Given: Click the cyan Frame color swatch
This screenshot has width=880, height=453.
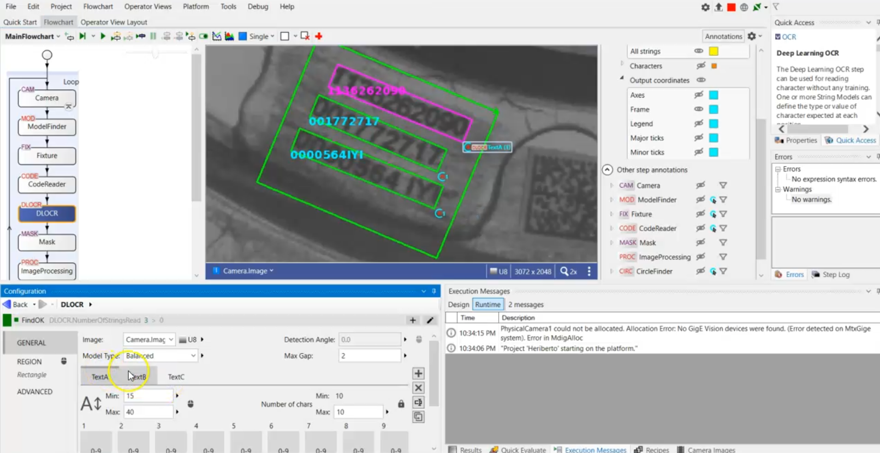Looking at the screenshot, I should (713, 109).
